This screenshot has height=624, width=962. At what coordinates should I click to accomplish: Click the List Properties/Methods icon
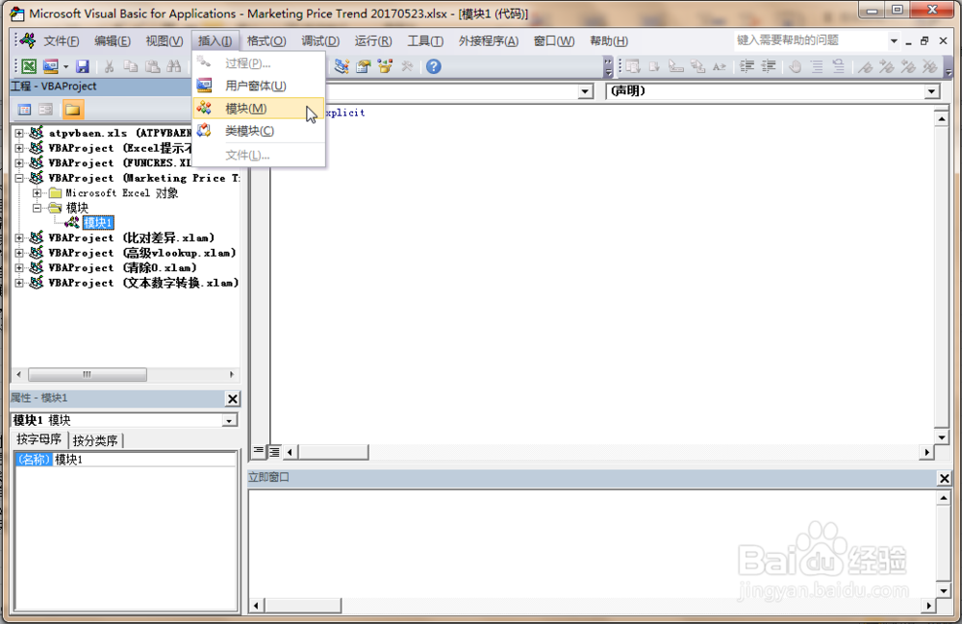pos(633,66)
